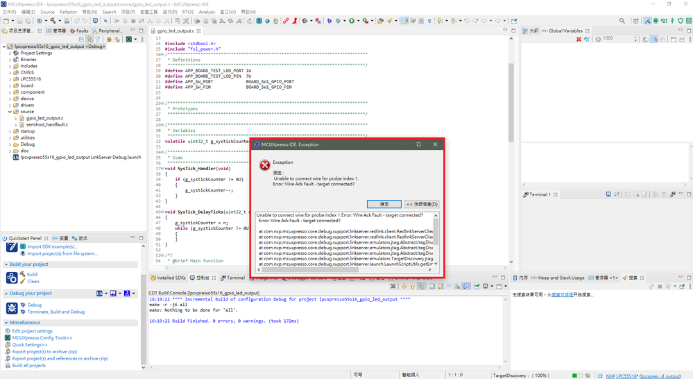Click Import SDK example(s) link
Screen dimensions: 693x379
[x=52, y=247]
